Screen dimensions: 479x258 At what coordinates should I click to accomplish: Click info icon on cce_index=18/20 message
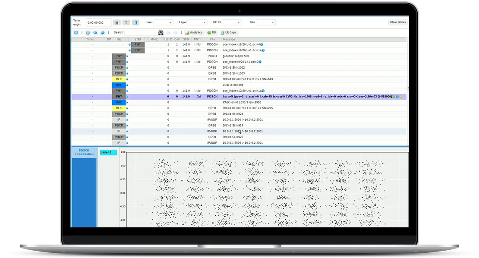click(262, 44)
